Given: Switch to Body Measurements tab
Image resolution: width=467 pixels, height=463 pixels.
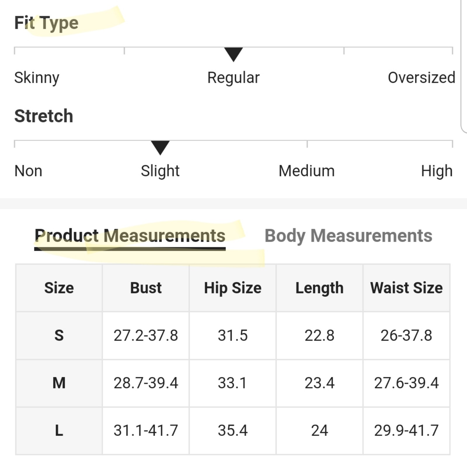Looking at the screenshot, I should click(x=348, y=236).
